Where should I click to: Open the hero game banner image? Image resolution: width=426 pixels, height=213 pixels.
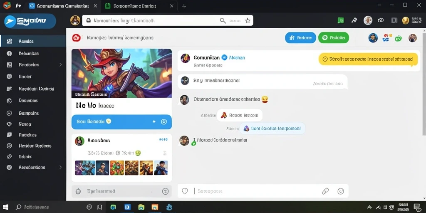(x=121, y=73)
